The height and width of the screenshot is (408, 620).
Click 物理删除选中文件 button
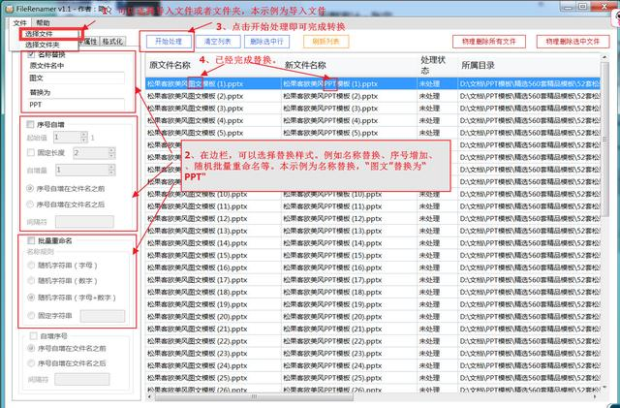[575, 42]
